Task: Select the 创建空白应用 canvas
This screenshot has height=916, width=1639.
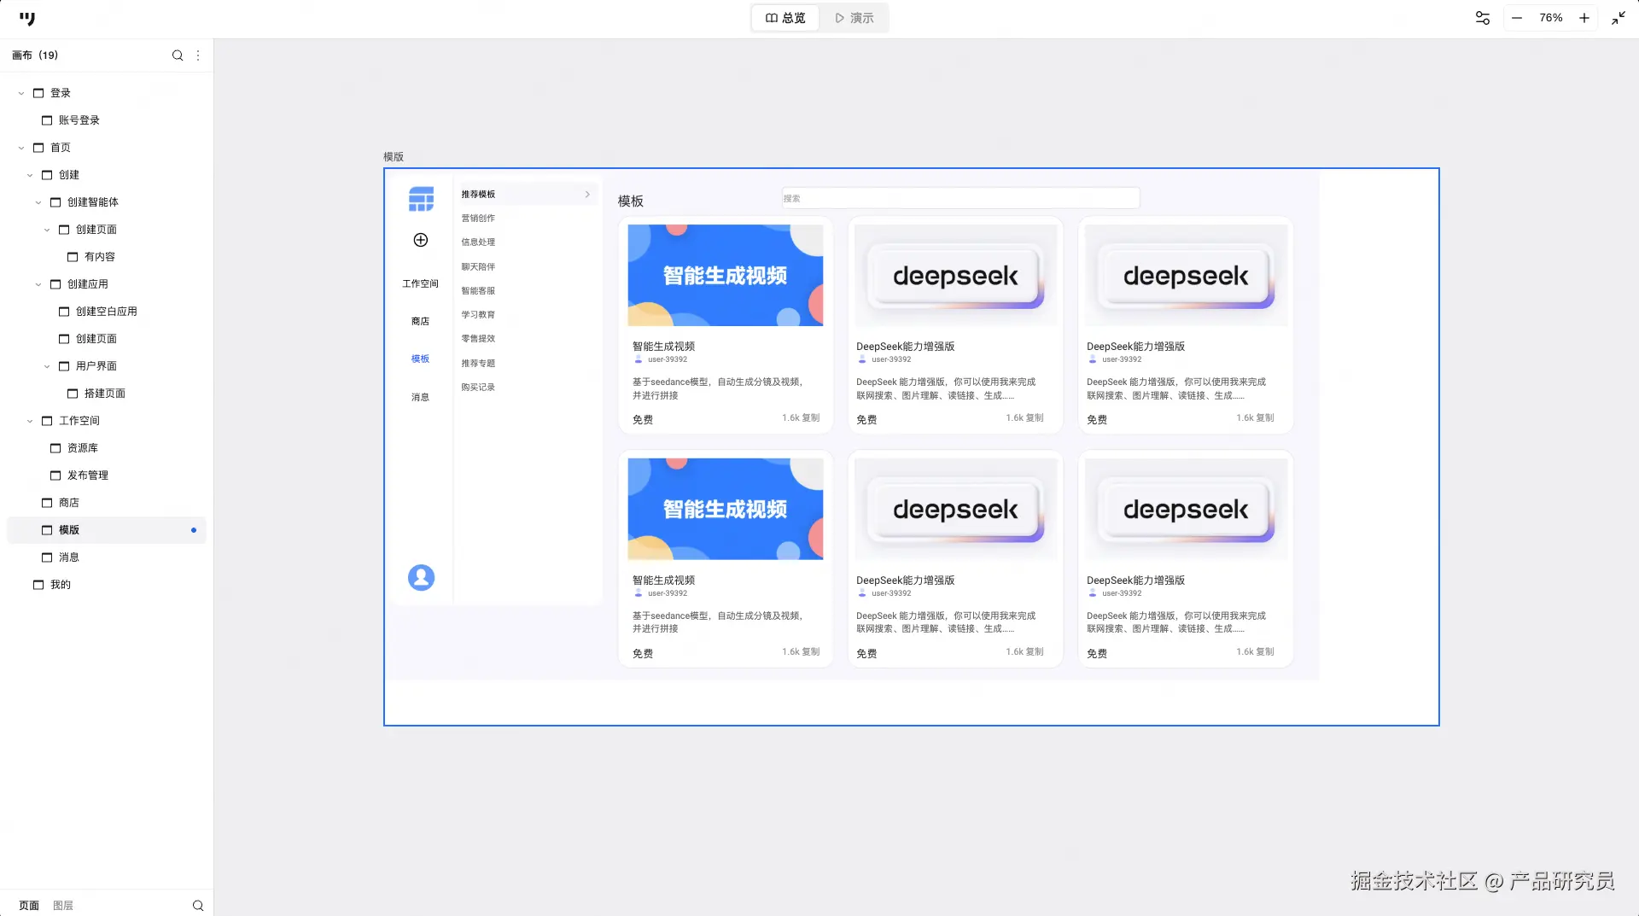Action: 107,312
